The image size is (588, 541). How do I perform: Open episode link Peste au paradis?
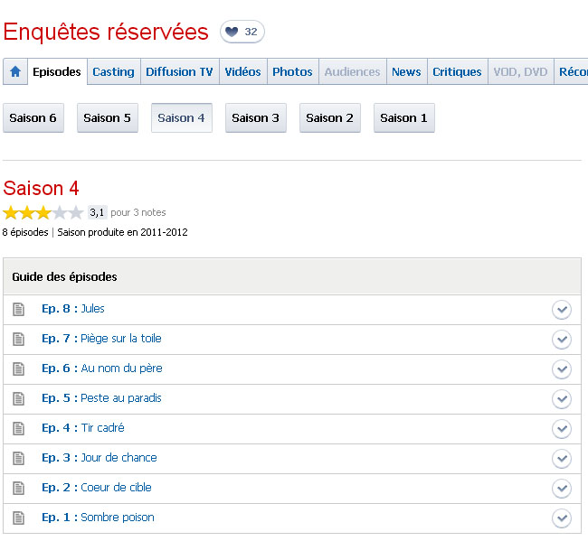120,398
